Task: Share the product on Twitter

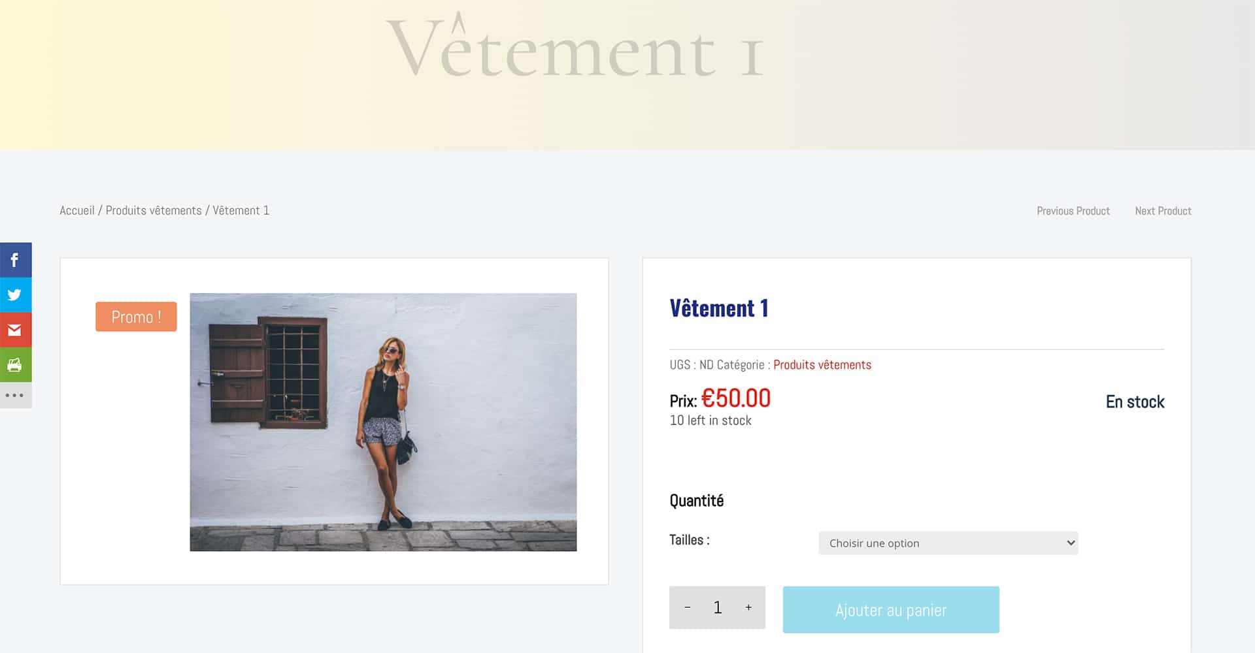Action: click(x=15, y=295)
